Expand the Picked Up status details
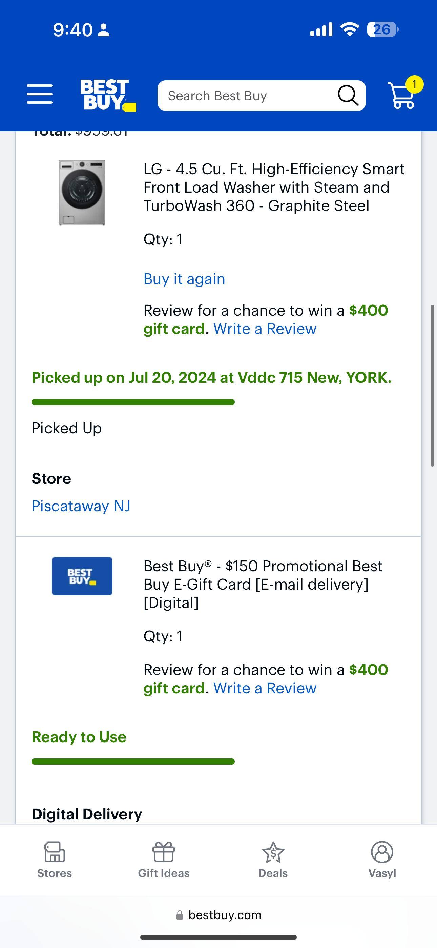This screenshot has width=437, height=948. (x=66, y=428)
